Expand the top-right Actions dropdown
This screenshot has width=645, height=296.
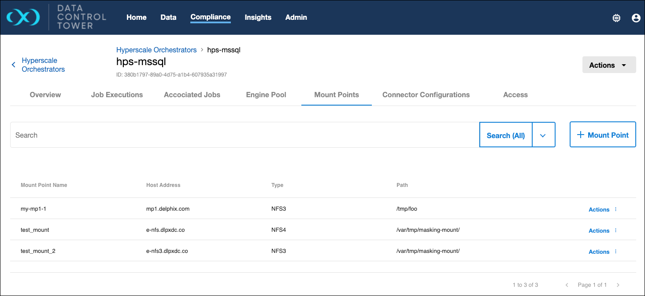[x=609, y=65]
